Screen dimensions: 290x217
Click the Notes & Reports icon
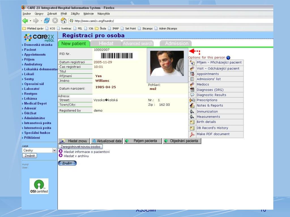[192, 106]
